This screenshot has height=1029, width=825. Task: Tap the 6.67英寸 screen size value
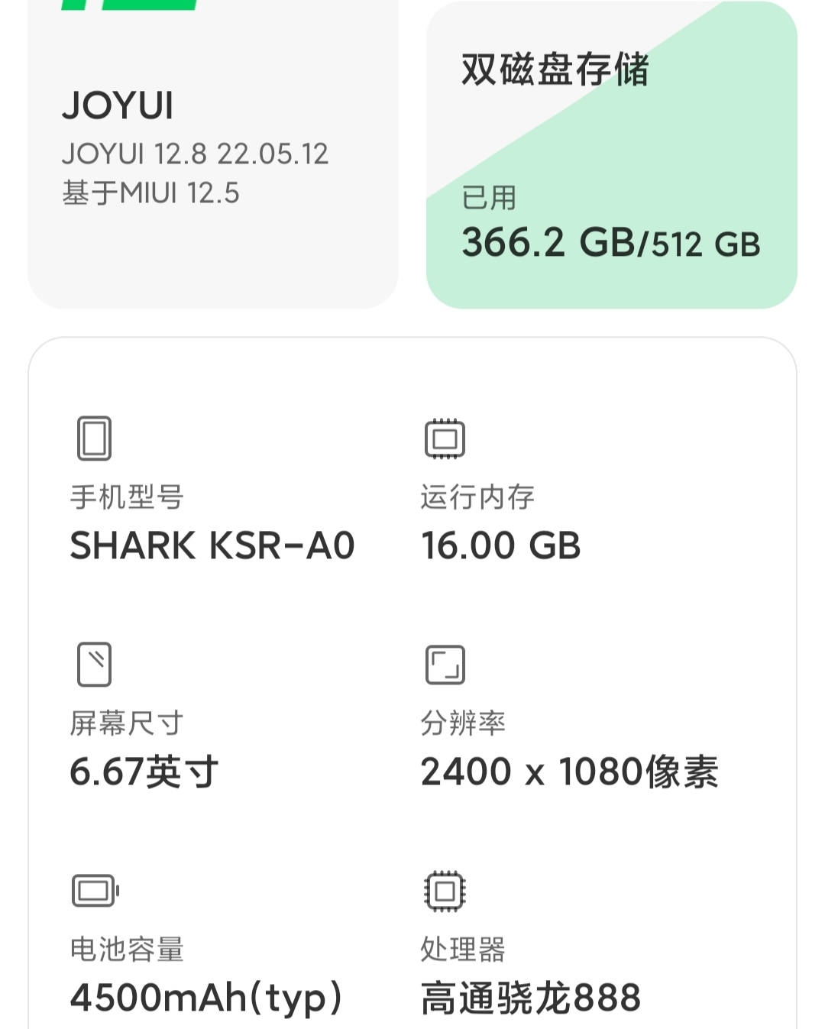tap(144, 772)
